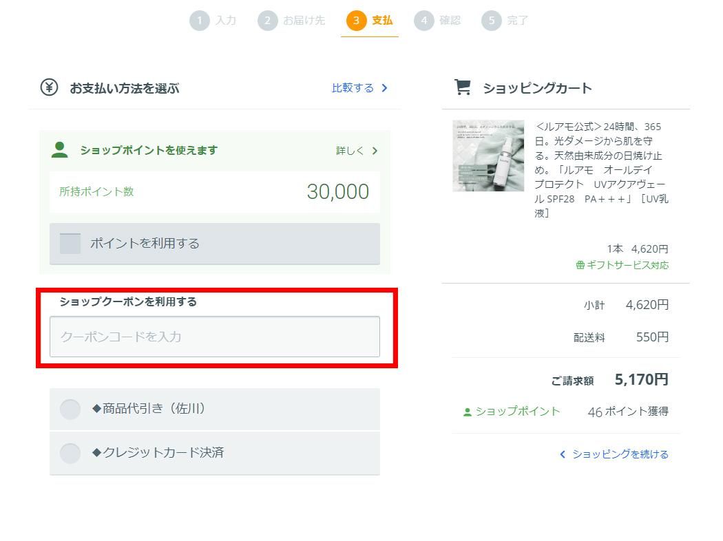Viewport: 723px width, 541px height.
Task: Click the yen payment method icon
Action: [49, 87]
